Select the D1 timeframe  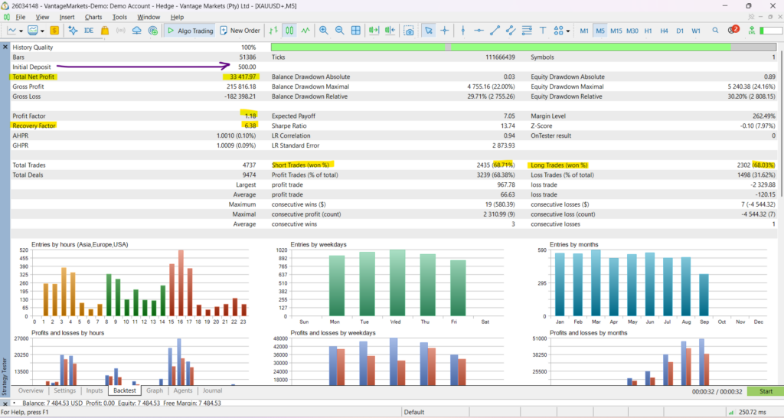(680, 31)
